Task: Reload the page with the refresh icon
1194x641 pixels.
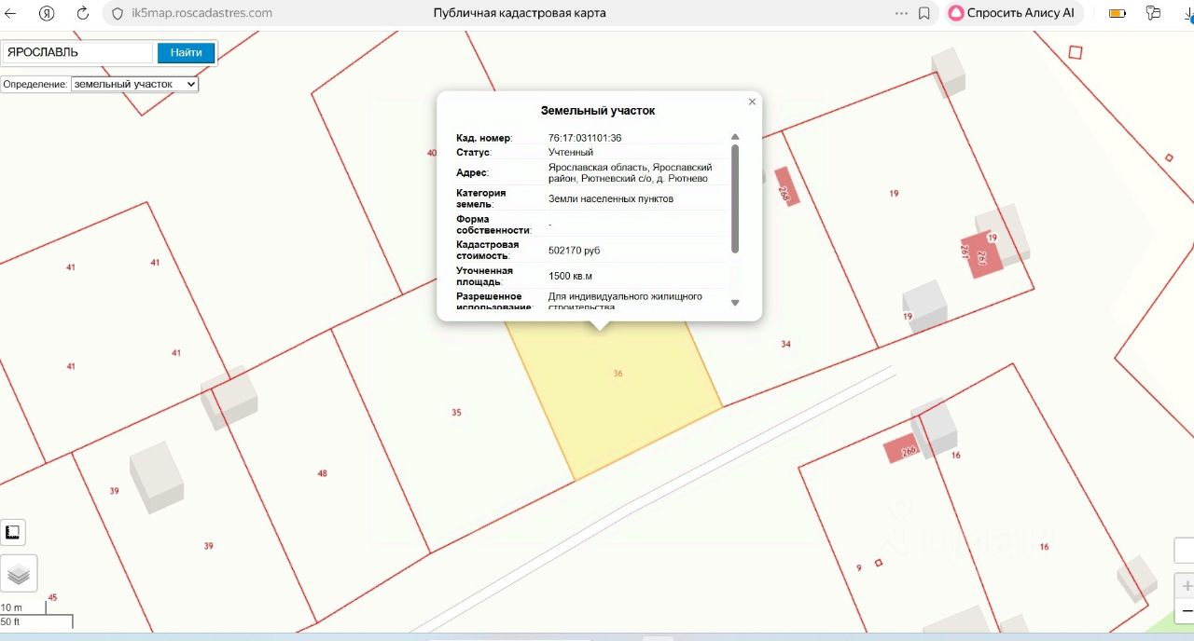Action: [83, 13]
